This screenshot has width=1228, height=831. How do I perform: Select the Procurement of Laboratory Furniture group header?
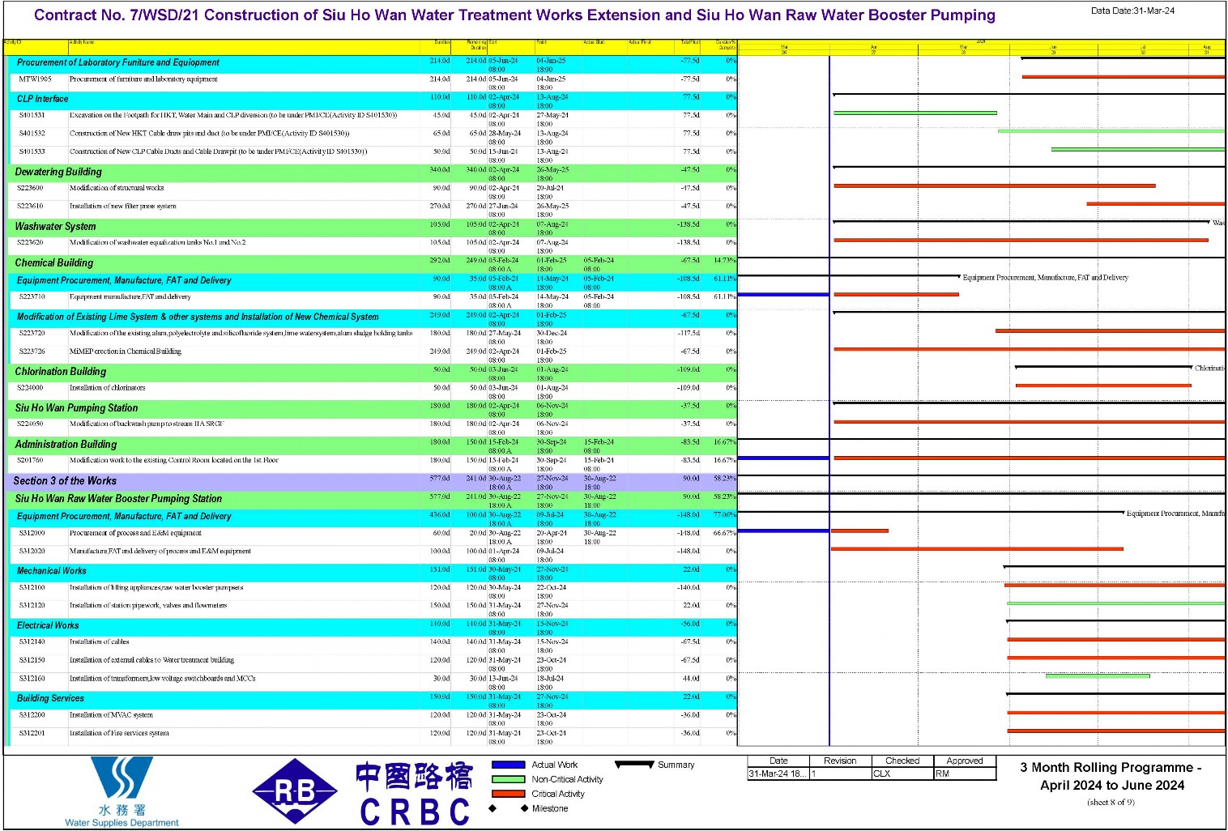click(373, 62)
